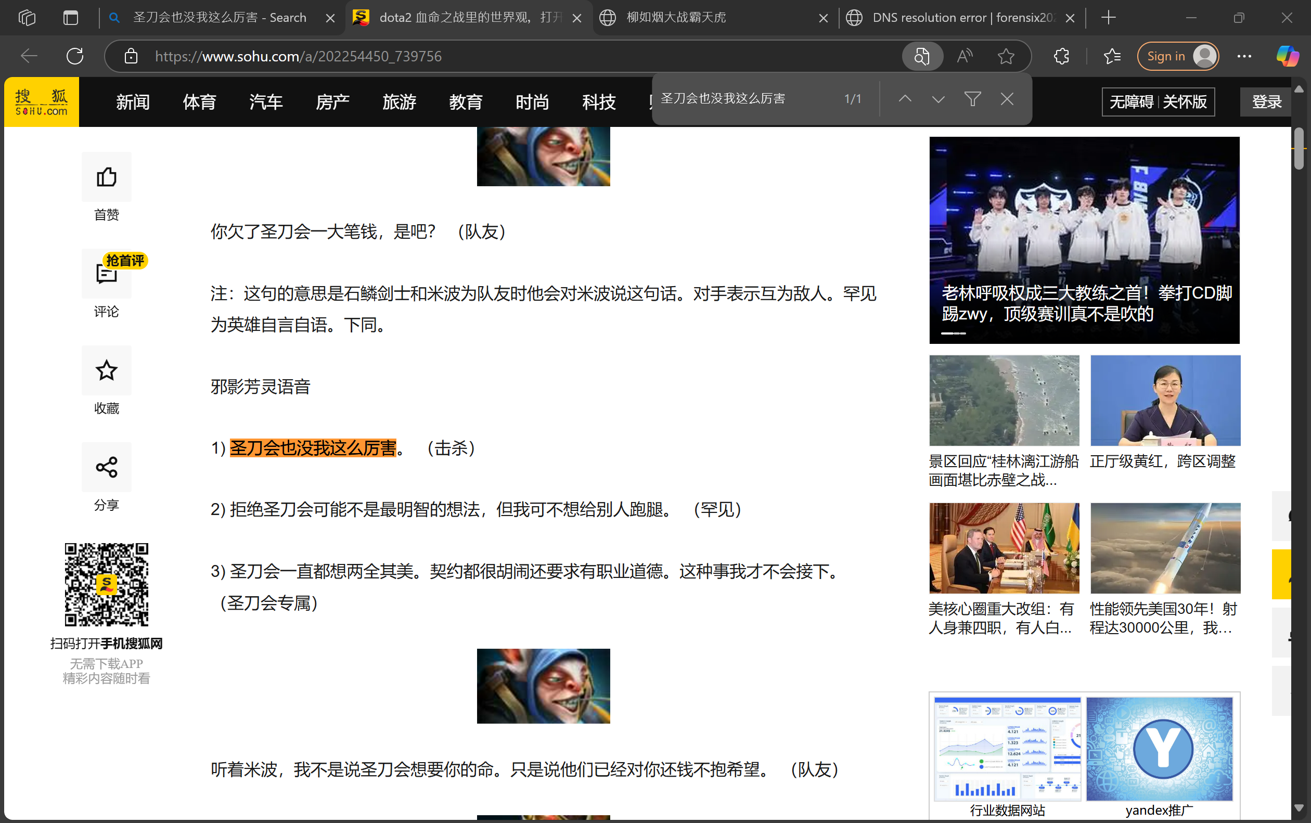
Task: Click the Sign in button
Action: click(1178, 56)
